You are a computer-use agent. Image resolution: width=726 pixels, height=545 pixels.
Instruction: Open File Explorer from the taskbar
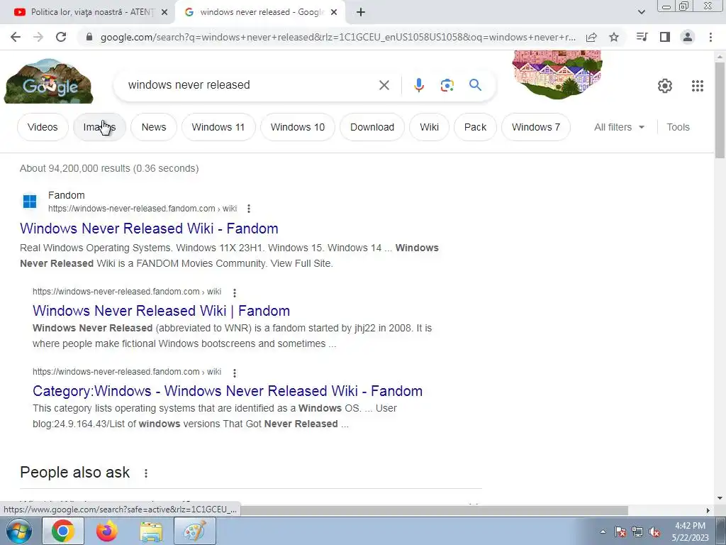pyautogui.click(x=151, y=531)
